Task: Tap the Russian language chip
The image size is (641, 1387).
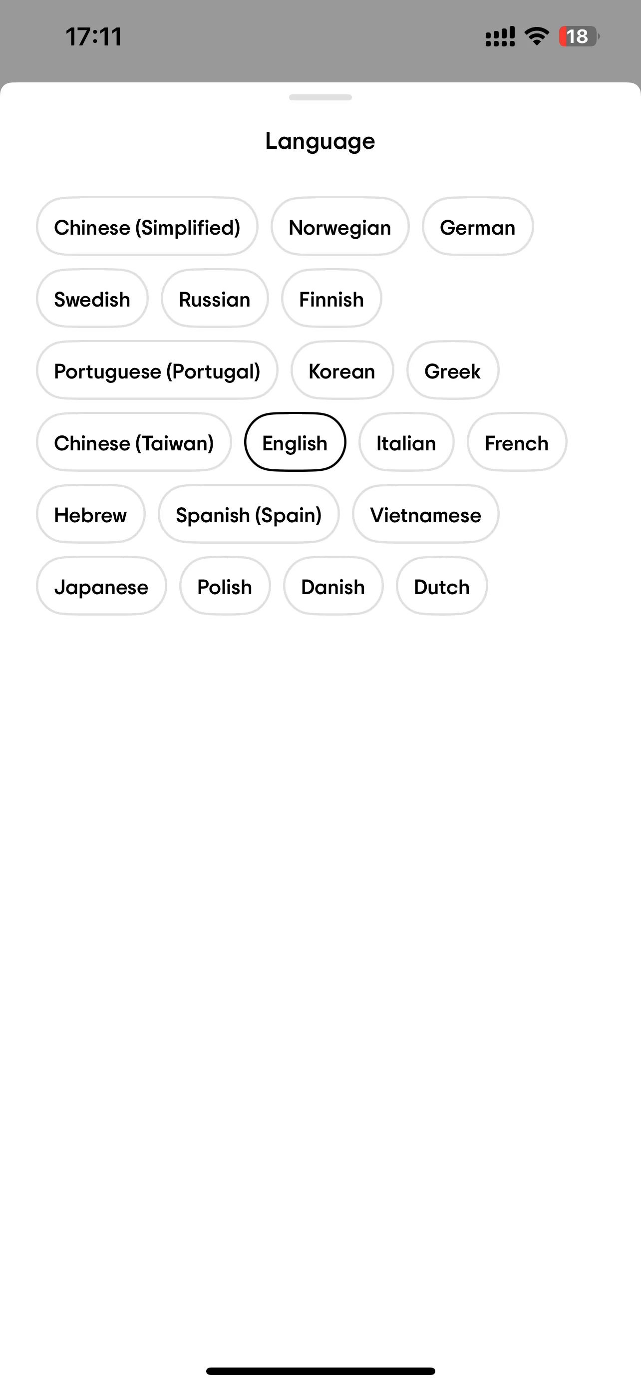Action: (214, 299)
